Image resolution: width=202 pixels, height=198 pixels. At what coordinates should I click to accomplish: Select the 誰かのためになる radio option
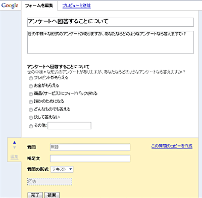(31, 102)
